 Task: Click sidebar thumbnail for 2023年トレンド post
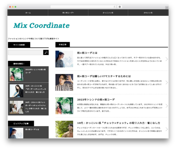[x=17, y=74]
